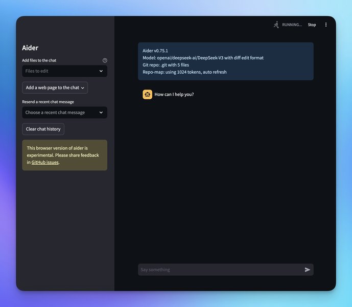Focus the Say something chat input
Viewport: 352px width, 307px height.
pos(226,270)
